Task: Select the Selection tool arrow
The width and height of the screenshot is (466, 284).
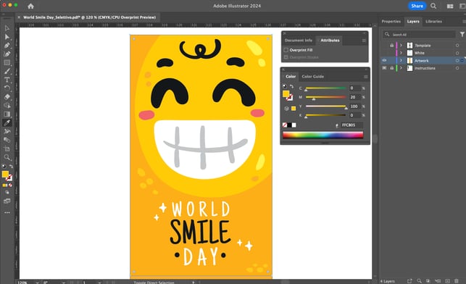Action: 7,28
